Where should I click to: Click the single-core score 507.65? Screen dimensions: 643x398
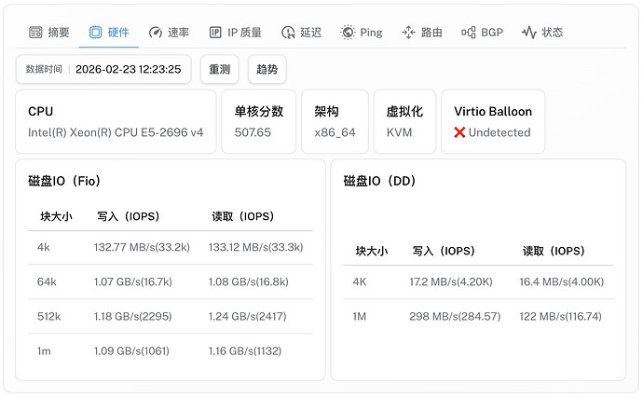click(x=253, y=132)
